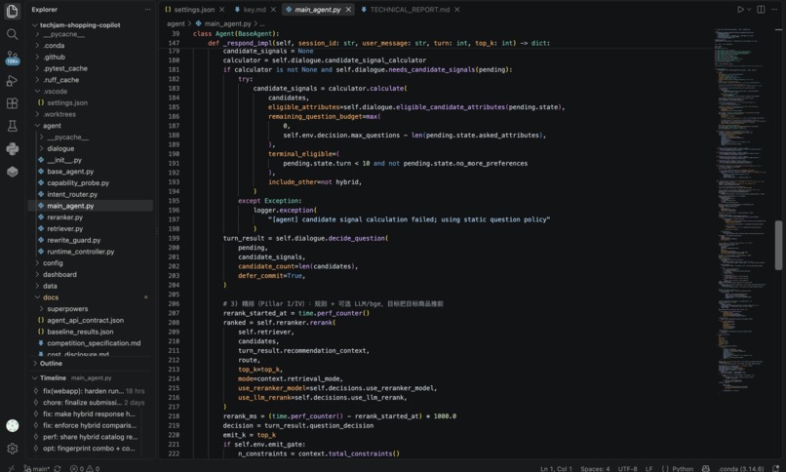Viewport: 786px width, 472px height.
Task: Open the Python environments view
Action: (12, 149)
